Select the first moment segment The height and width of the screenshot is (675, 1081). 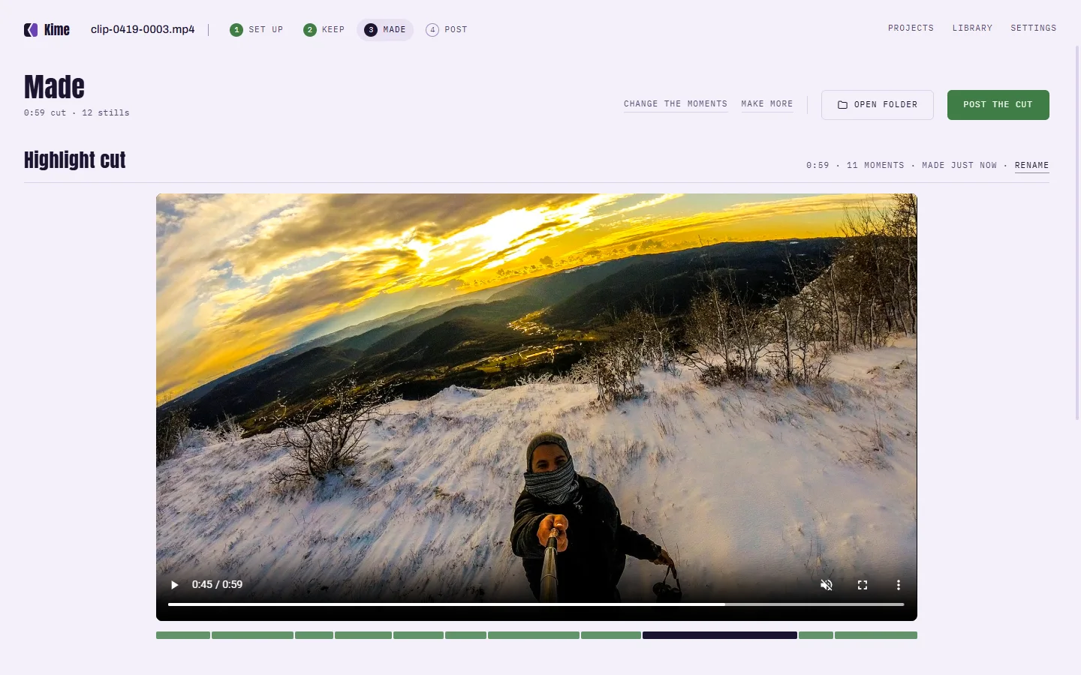pos(183,635)
